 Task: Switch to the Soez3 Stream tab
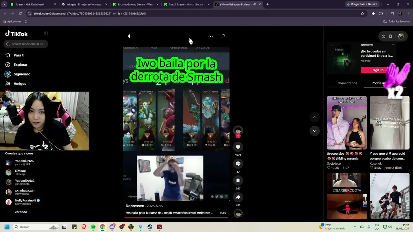(x=187, y=5)
